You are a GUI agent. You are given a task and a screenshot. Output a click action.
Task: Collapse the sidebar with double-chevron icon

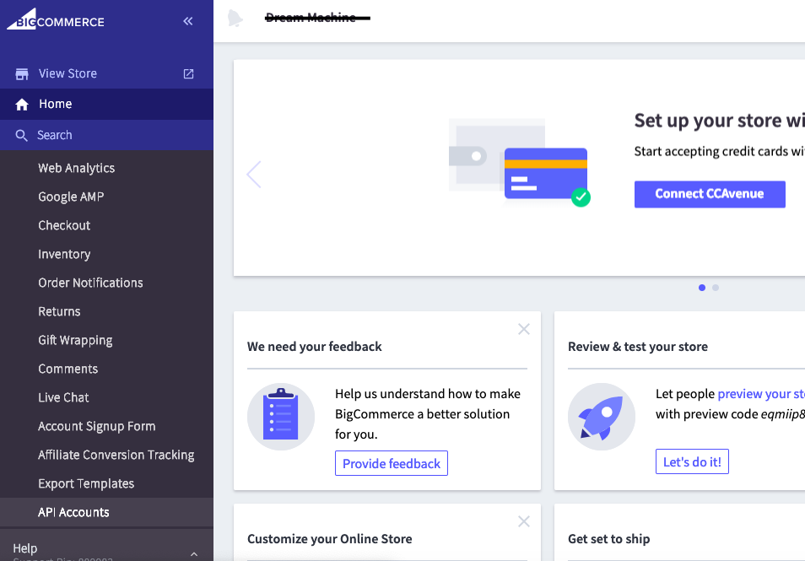click(x=188, y=21)
